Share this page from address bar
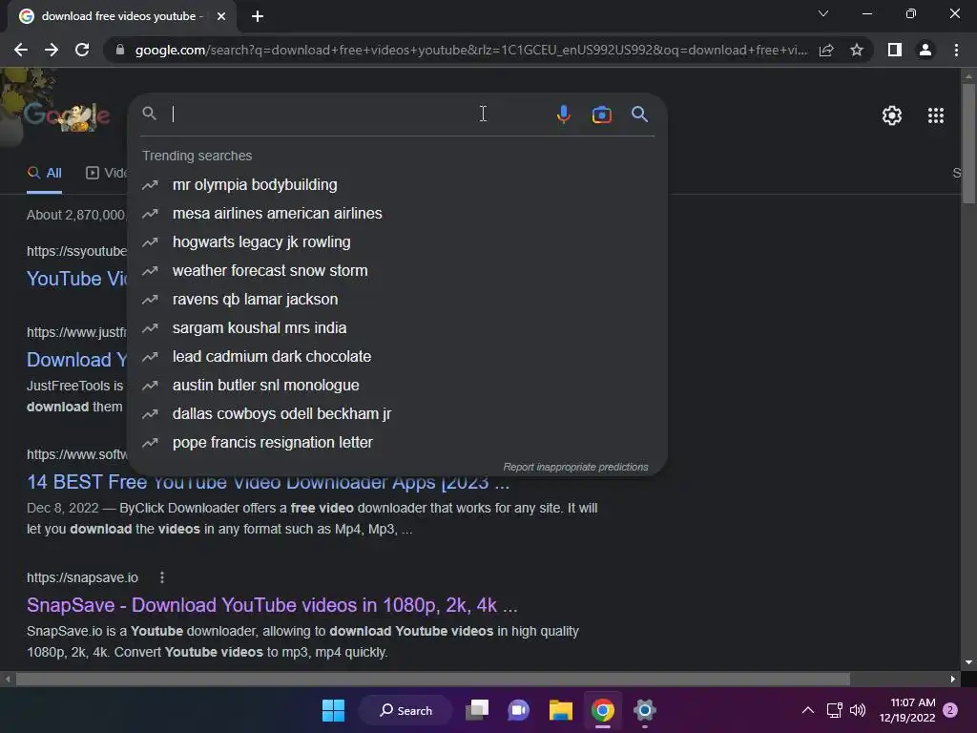 pos(826,50)
